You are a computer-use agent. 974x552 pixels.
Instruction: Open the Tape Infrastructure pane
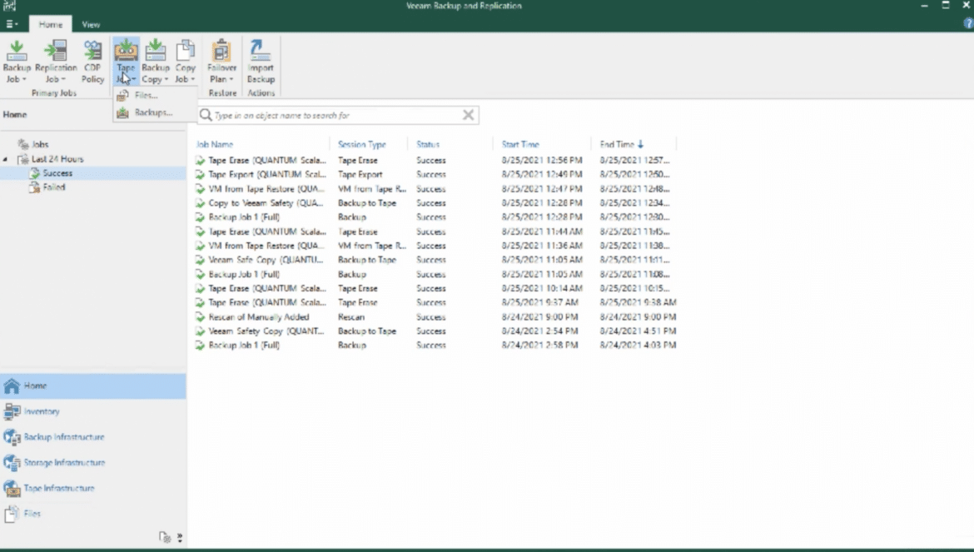point(93,488)
